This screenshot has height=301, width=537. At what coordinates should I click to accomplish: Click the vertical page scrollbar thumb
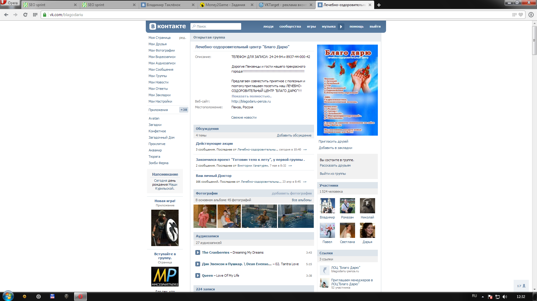point(534,40)
